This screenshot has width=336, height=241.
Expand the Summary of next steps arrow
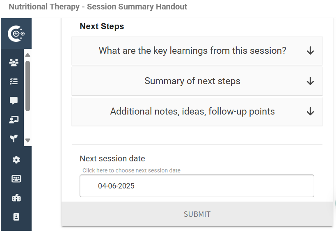pos(310,81)
